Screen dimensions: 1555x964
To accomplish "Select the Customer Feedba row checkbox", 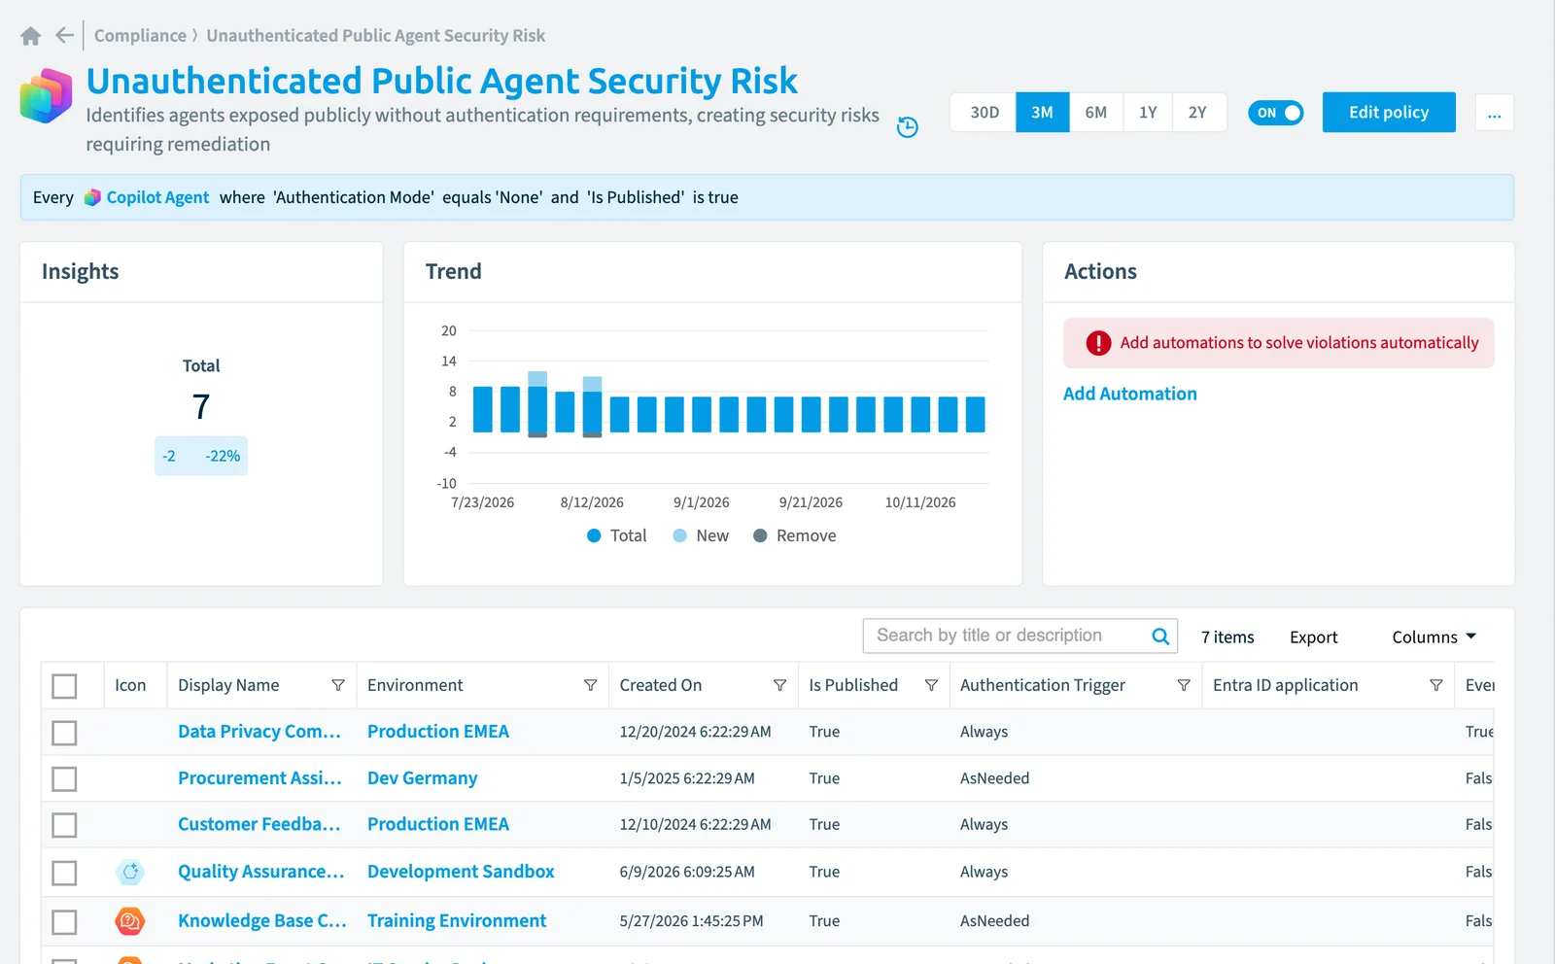I will tap(64, 825).
